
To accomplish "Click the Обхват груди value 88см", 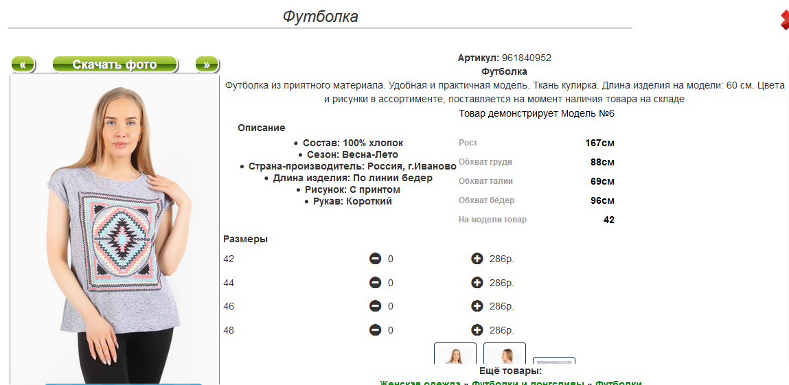I will click(602, 163).
